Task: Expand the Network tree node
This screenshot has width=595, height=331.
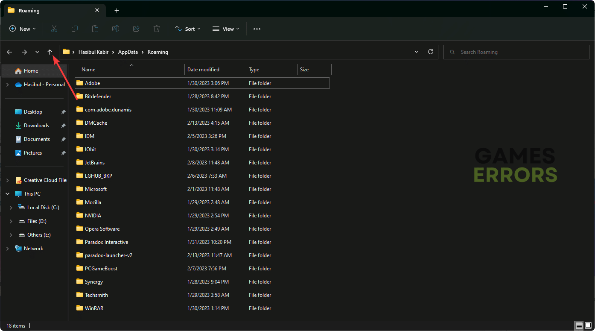Action: coord(7,249)
